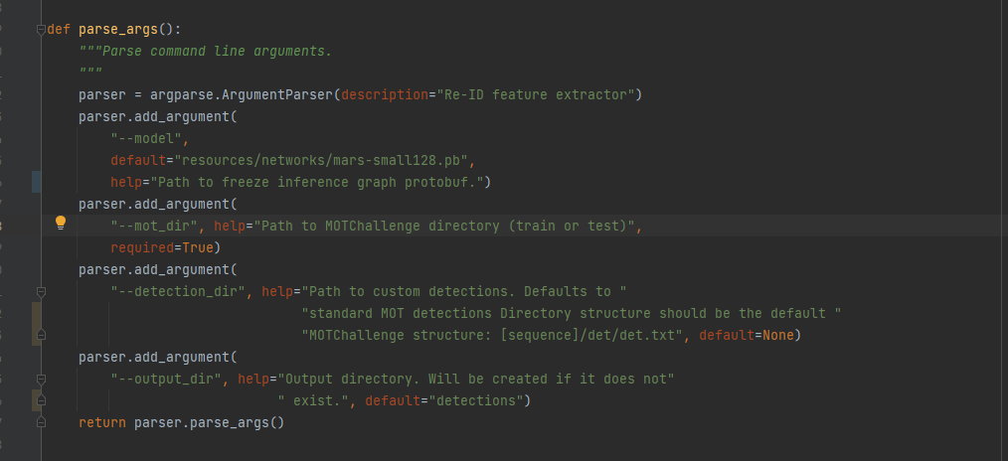The image size is (1008, 461).
Task: Click the "def" keyword
Action: (59, 30)
